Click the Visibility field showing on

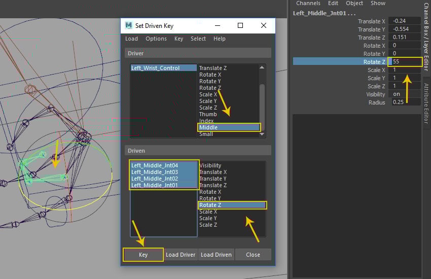405,94
